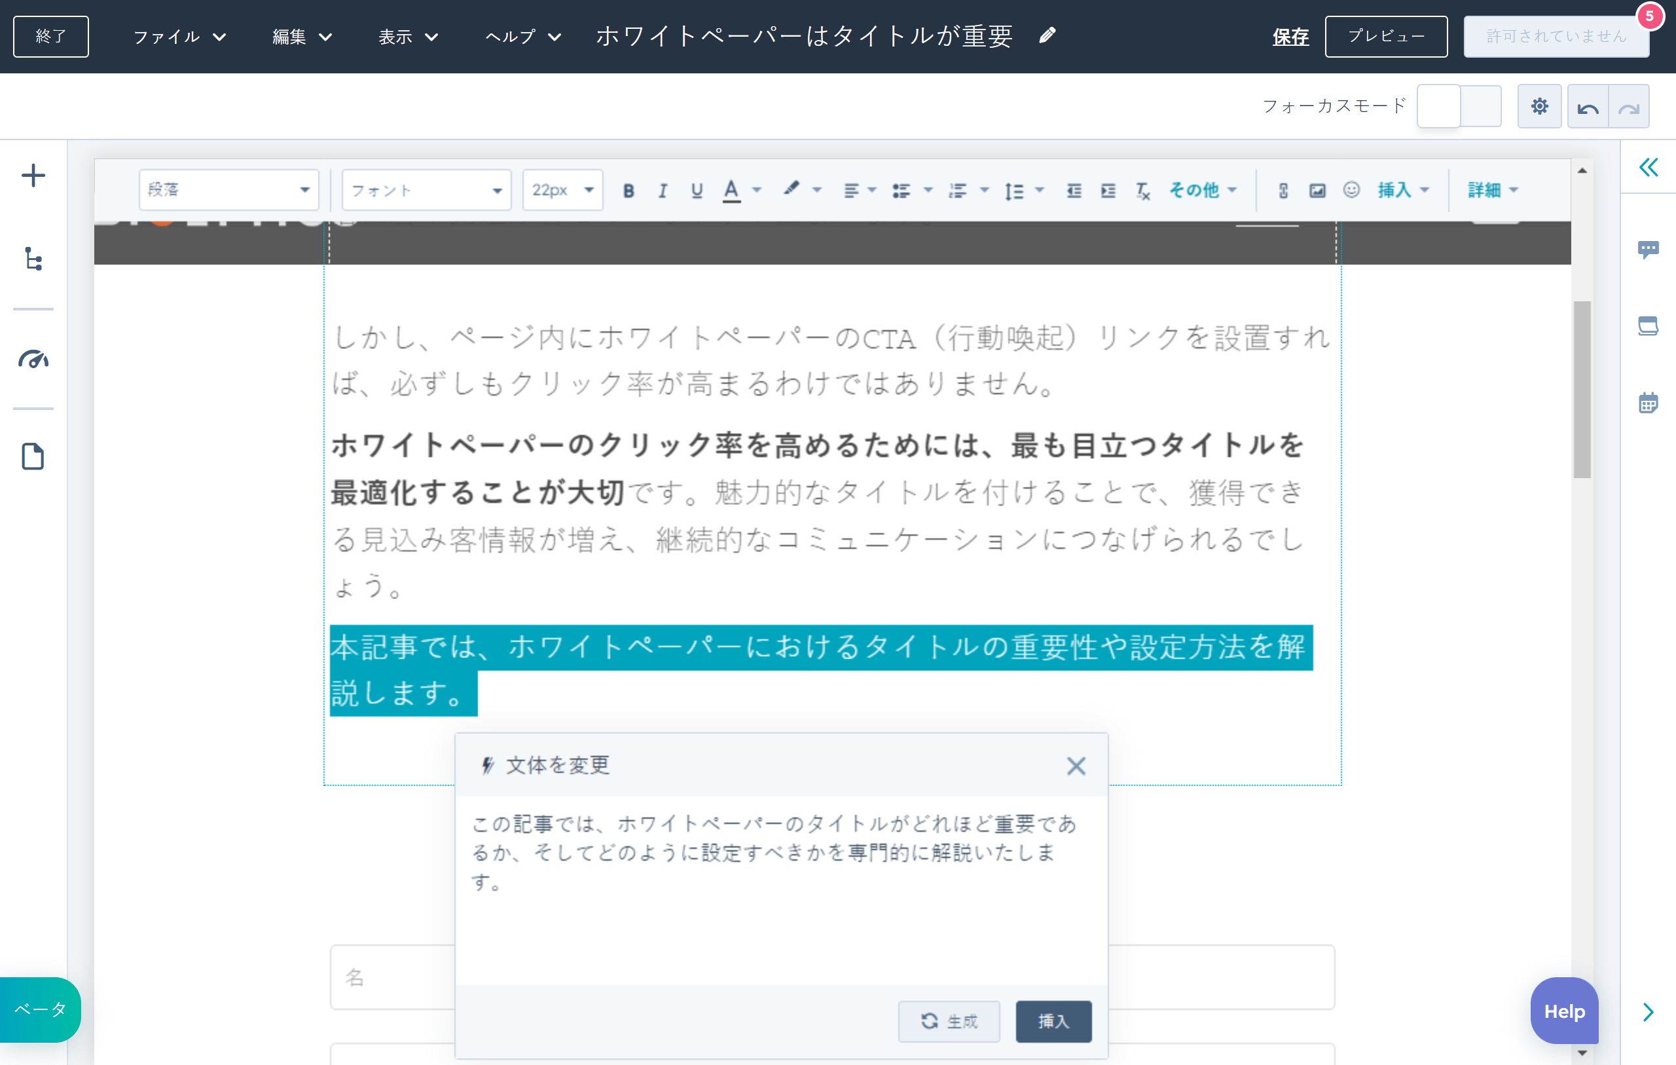The height and width of the screenshot is (1065, 1676).
Task: Open the ファイル menu
Action: point(179,36)
